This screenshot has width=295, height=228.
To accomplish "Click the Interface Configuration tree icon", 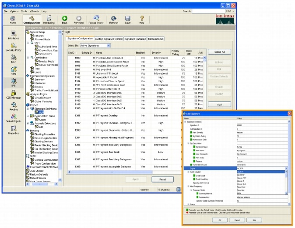I will (x=28, y=76).
